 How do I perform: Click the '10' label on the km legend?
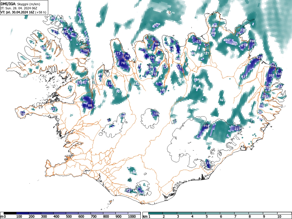click(279, 217)
